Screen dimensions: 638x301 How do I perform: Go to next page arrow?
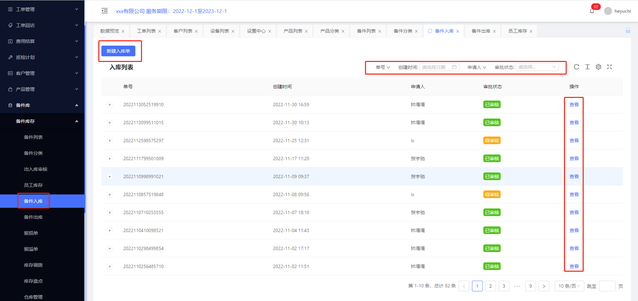point(544,286)
